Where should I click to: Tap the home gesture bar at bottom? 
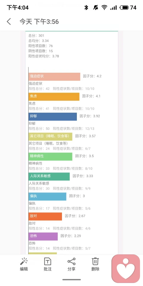(71, 279)
